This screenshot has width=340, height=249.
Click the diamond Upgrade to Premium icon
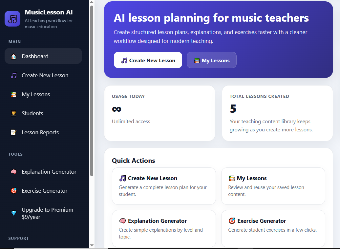(13, 213)
